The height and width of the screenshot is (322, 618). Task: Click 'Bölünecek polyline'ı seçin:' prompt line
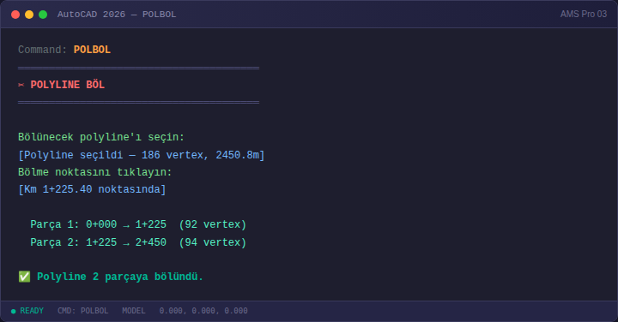coord(101,137)
